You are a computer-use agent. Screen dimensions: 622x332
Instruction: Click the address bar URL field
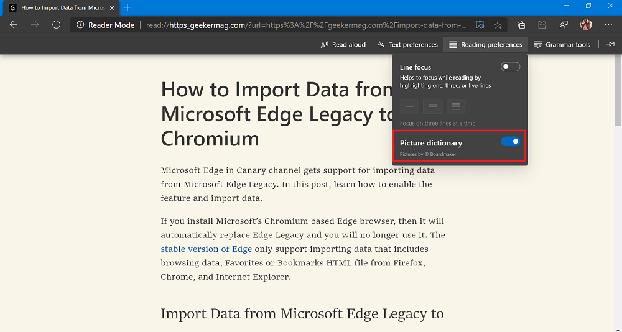pyautogui.click(x=307, y=25)
